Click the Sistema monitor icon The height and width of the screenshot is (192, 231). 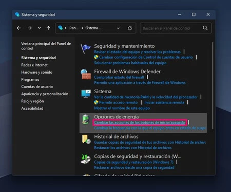tap(86, 94)
